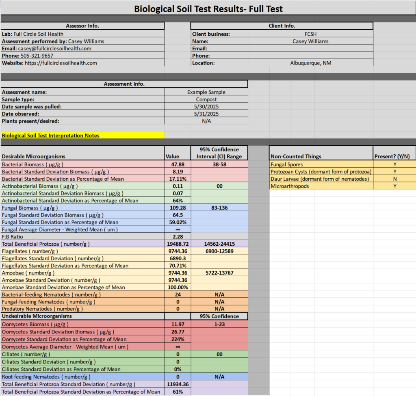Viewport: 416px width, 396px height.
Task: Select the empty client Email field
Action: click(x=310, y=48)
